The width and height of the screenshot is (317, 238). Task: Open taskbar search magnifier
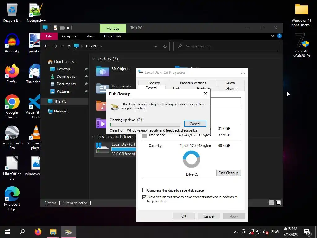[x=22, y=232]
